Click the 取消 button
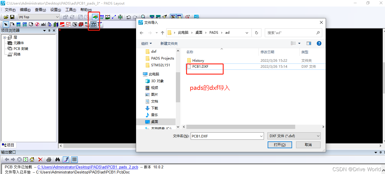The width and height of the screenshot is (385, 174). coord(308,145)
